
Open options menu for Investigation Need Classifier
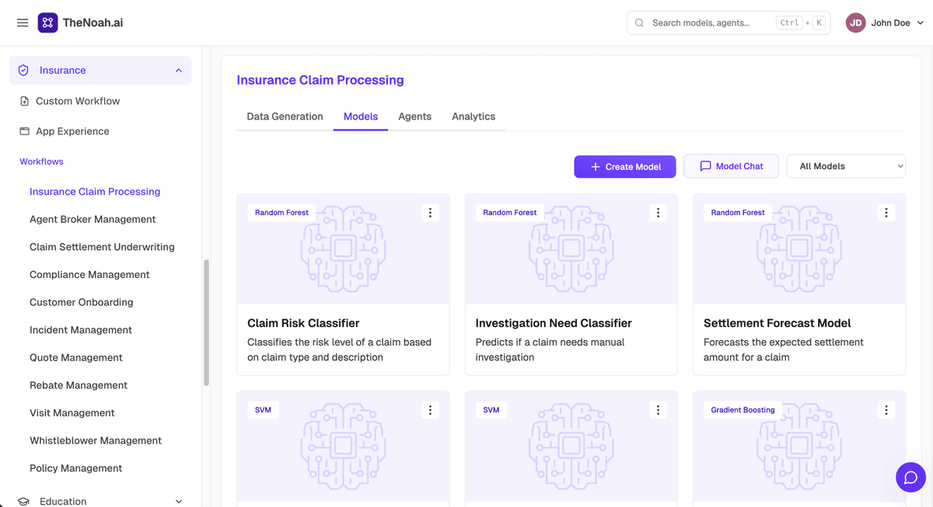(658, 213)
